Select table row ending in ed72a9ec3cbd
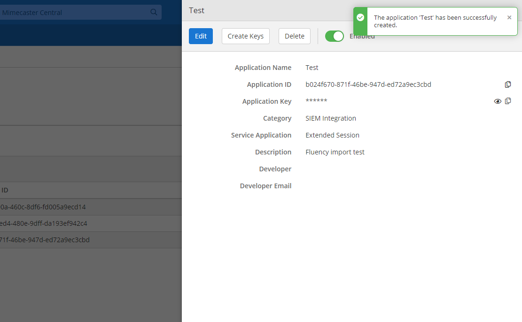This screenshot has height=322, width=522. click(91, 240)
